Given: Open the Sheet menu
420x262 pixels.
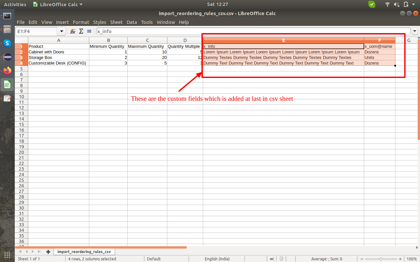Looking at the screenshot, I should click(116, 22).
